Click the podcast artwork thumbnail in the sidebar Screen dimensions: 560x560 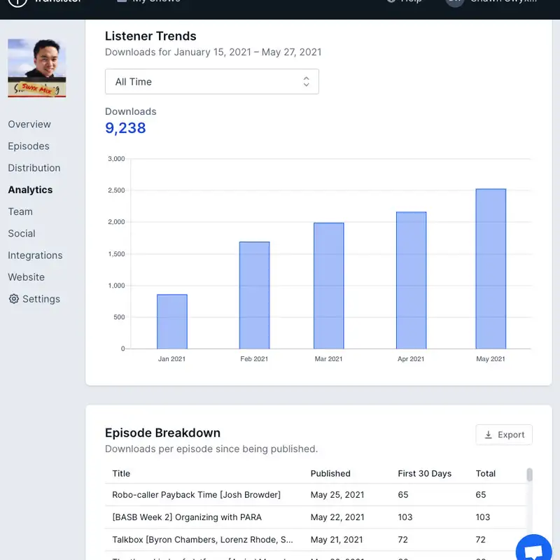click(36, 67)
